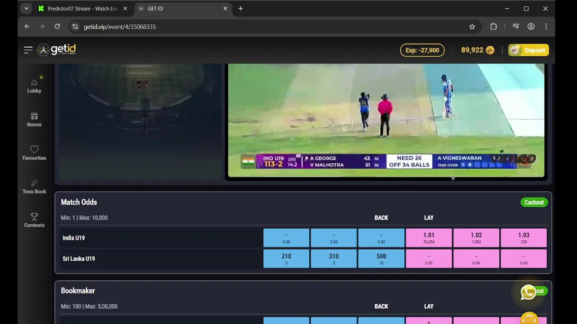Open the Lobby sidebar item
Image resolution: width=577 pixels, height=324 pixels.
pyautogui.click(x=34, y=86)
